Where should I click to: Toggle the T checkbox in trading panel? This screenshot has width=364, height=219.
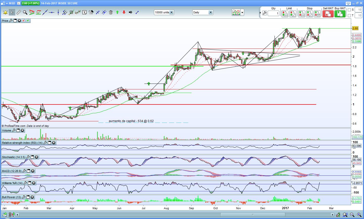(349, 16)
